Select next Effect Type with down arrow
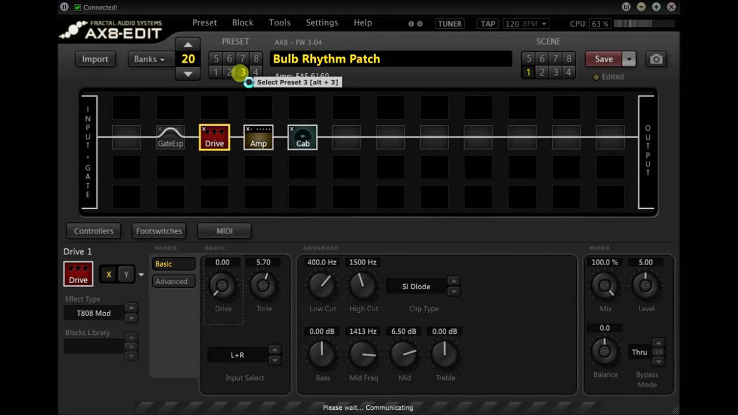Image resolution: width=738 pixels, height=415 pixels. [131, 318]
